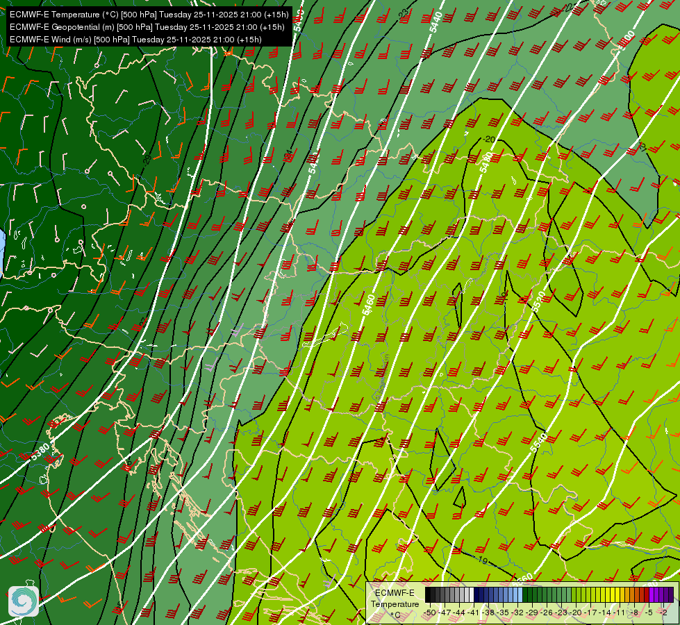The height and width of the screenshot is (625, 680).
Task: Pick the darkest purple swatch at the legend's end
Action: click(x=672, y=594)
